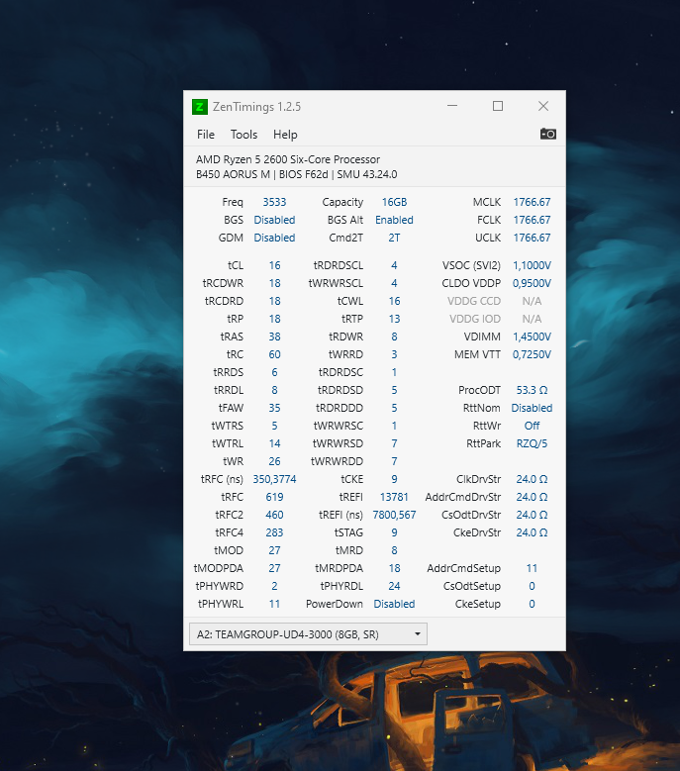The height and width of the screenshot is (771, 680).
Task: Click the tREFI (ns) value 7800,567
Action: [x=394, y=515]
